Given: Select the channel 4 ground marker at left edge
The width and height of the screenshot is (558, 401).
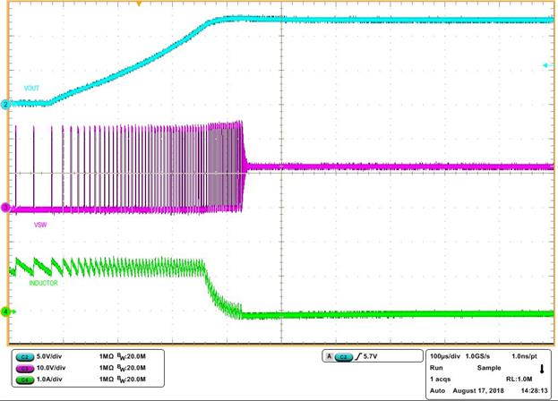Looking at the screenshot, I should [5, 312].
